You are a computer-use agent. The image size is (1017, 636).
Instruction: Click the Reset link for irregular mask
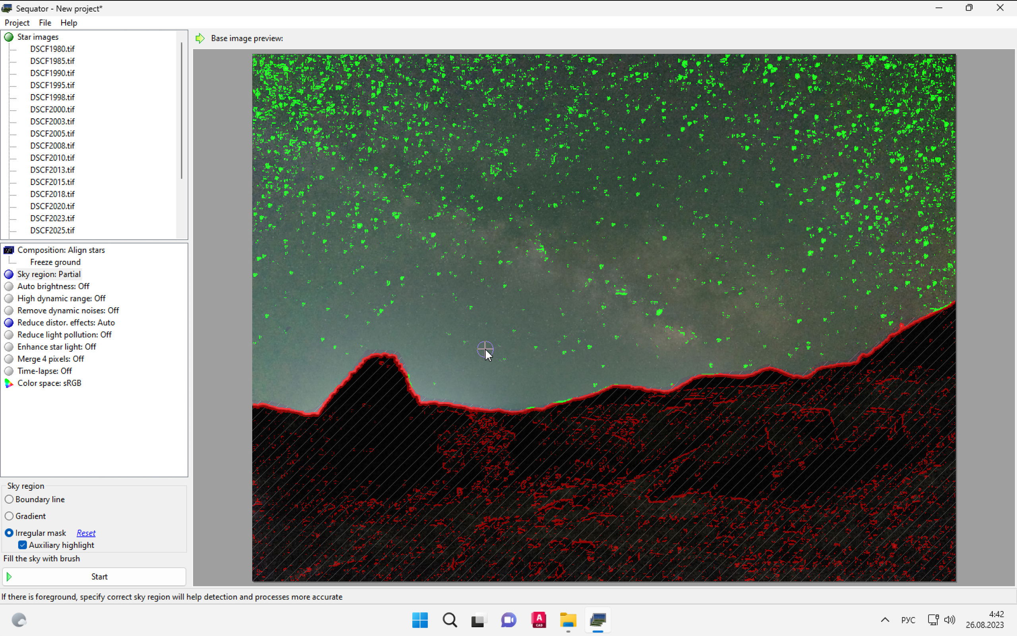[86, 533]
